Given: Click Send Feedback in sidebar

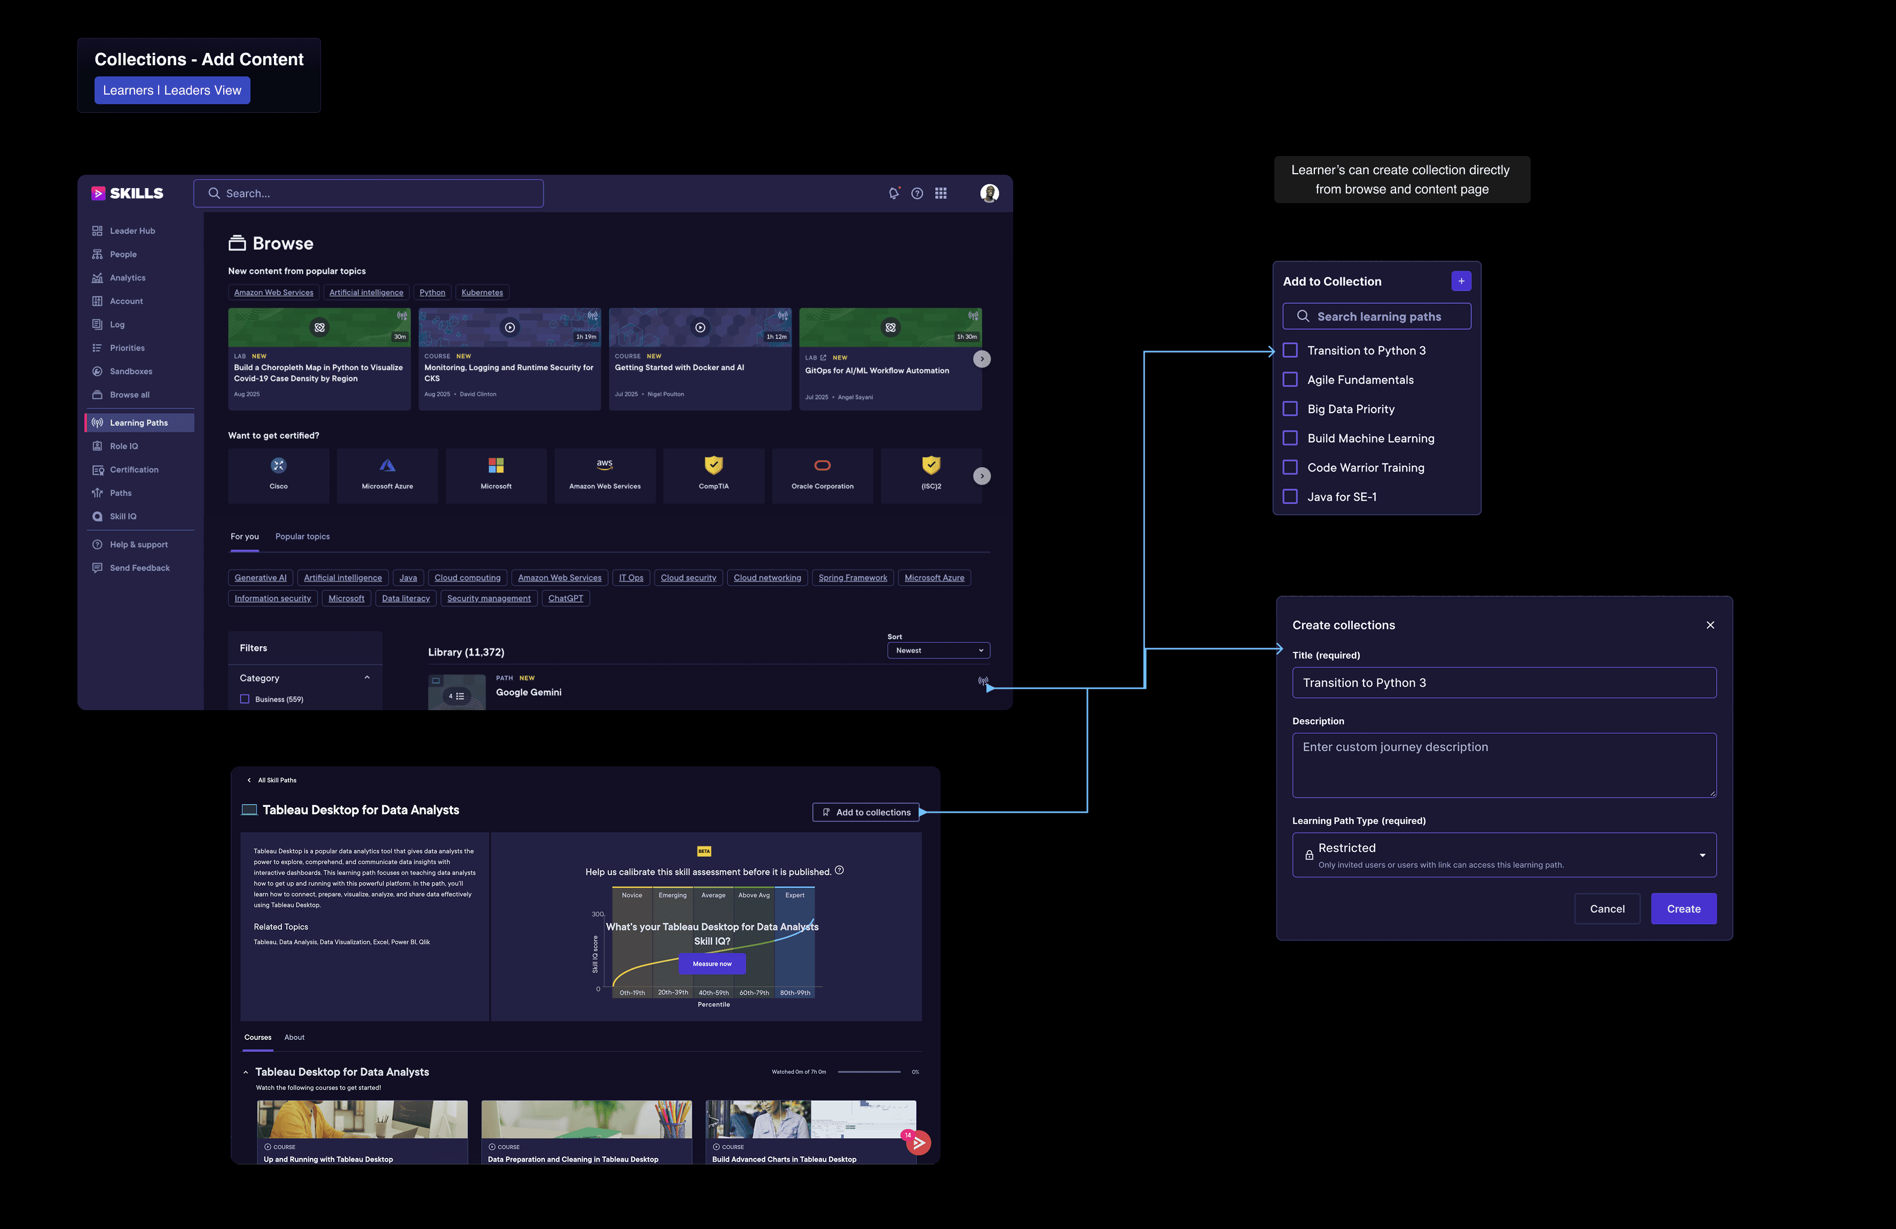Looking at the screenshot, I should [140, 568].
